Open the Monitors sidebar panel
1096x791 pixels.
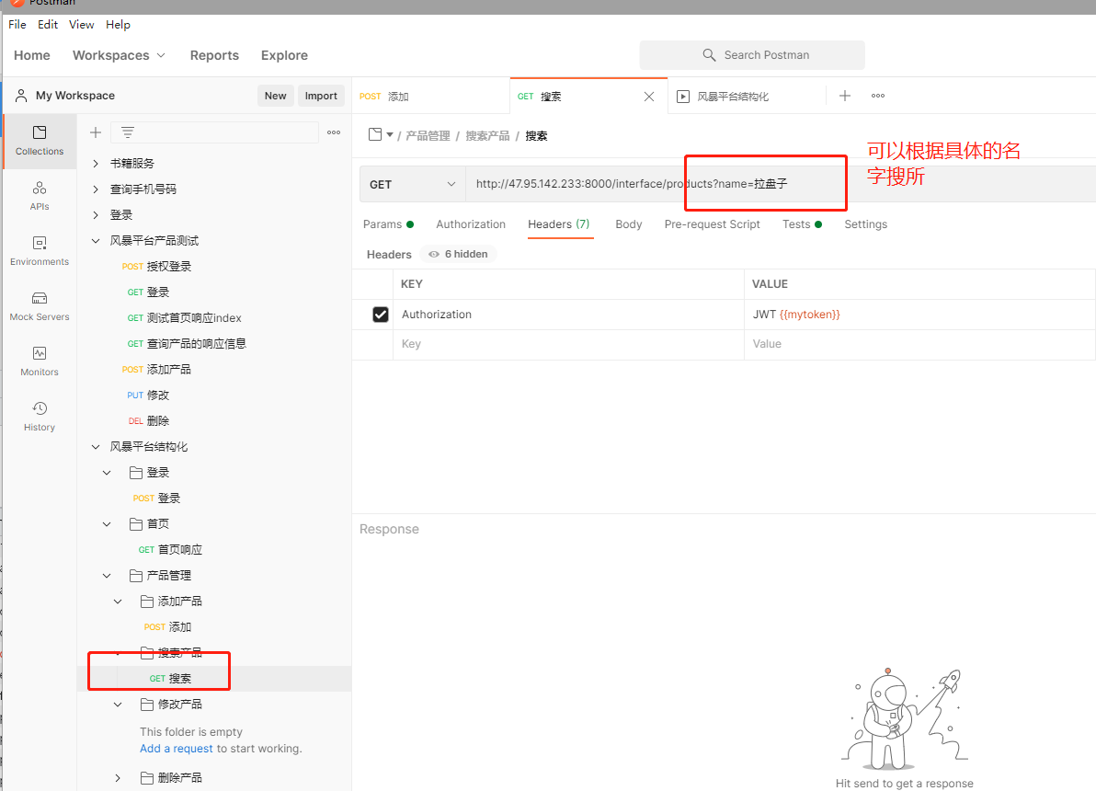click(x=40, y=361)
